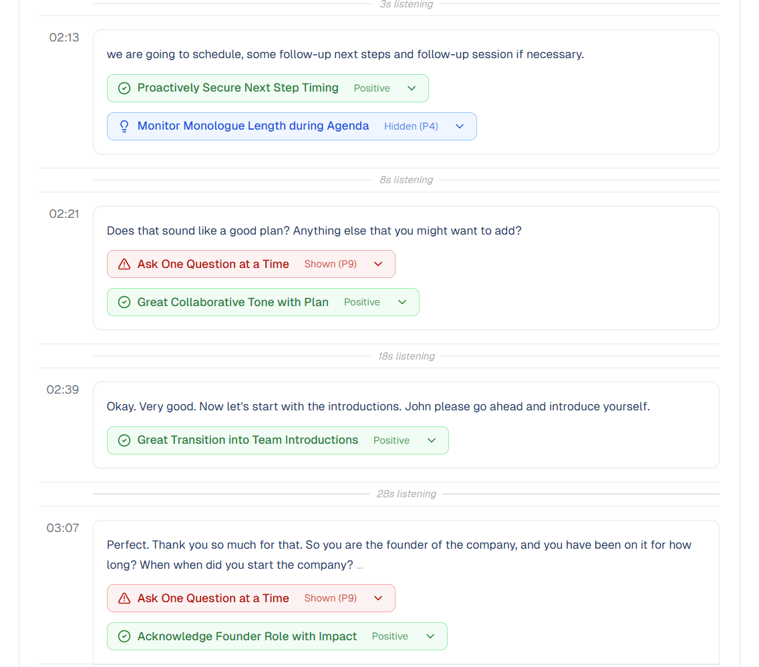Click the ellipsis to expand truncated 03:07 transcript
The image size is (759, 667).
[359, 565]
